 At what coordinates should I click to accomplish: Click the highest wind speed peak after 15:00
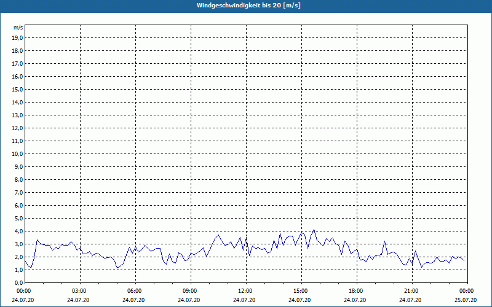pos(314,230)
